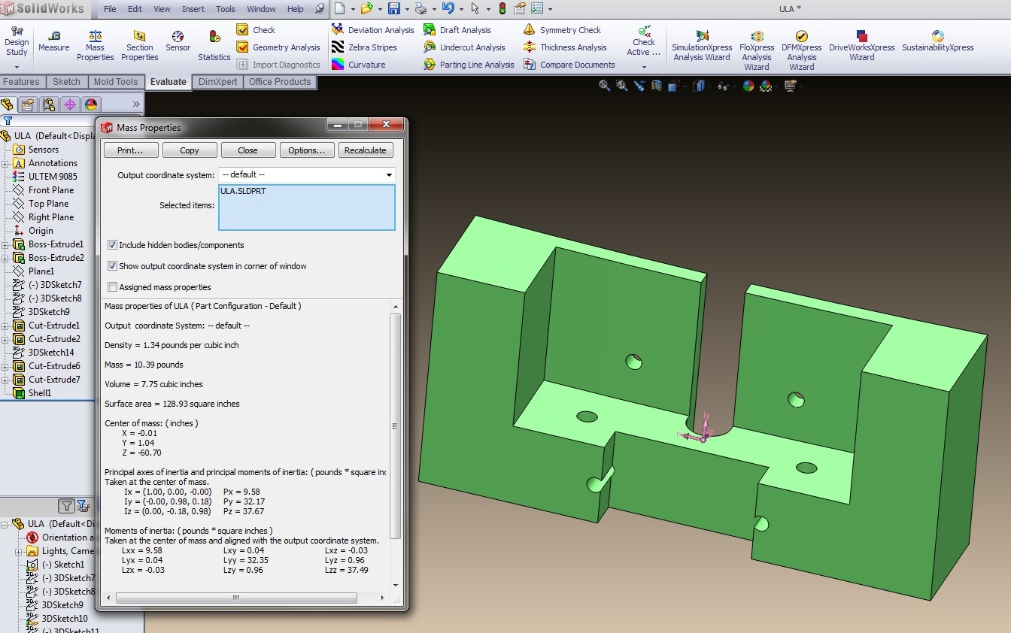This screenshot has height=633, width=1011.
Task: Switch to the Mold Tools tab
Action: click(116, 82)
